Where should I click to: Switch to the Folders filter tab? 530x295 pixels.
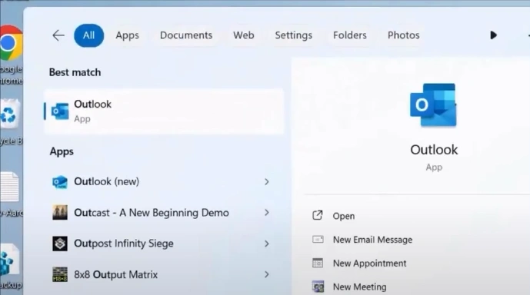[x=350, y=35]
